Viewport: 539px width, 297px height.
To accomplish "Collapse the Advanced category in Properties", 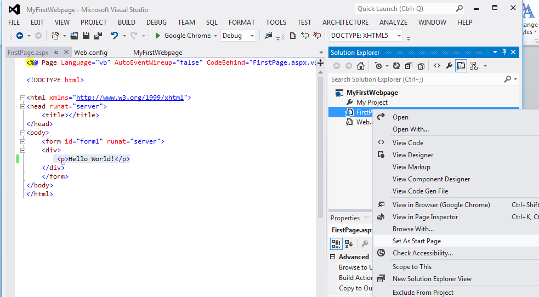I will [332, 257].
